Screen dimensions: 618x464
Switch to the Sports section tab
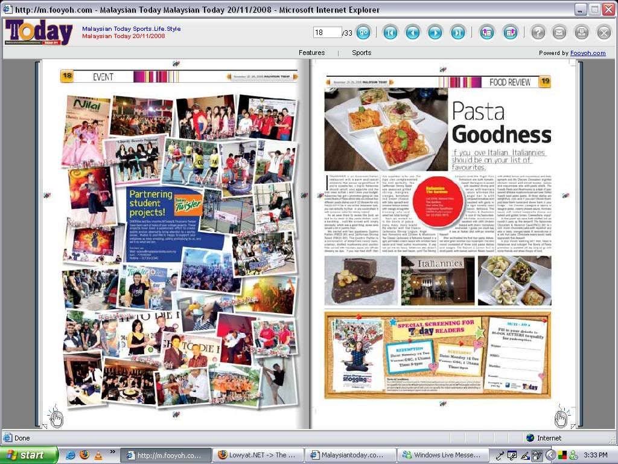[362, 53]
